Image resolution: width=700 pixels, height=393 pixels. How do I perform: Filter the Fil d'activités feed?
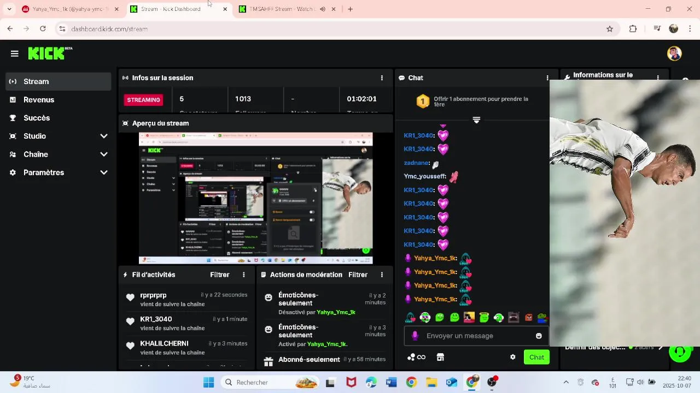(x=220, y=275)
